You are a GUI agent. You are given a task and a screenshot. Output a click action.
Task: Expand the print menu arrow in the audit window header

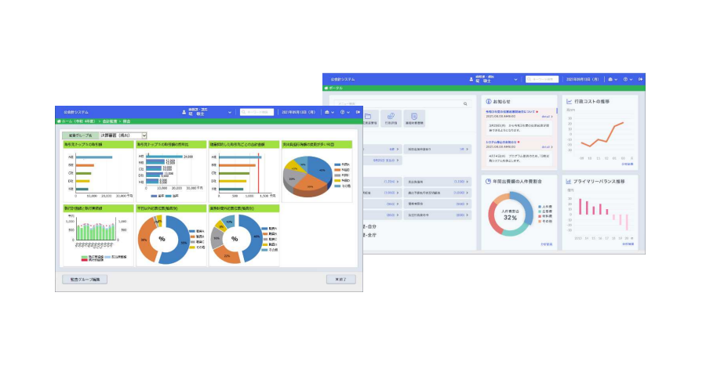333,112
